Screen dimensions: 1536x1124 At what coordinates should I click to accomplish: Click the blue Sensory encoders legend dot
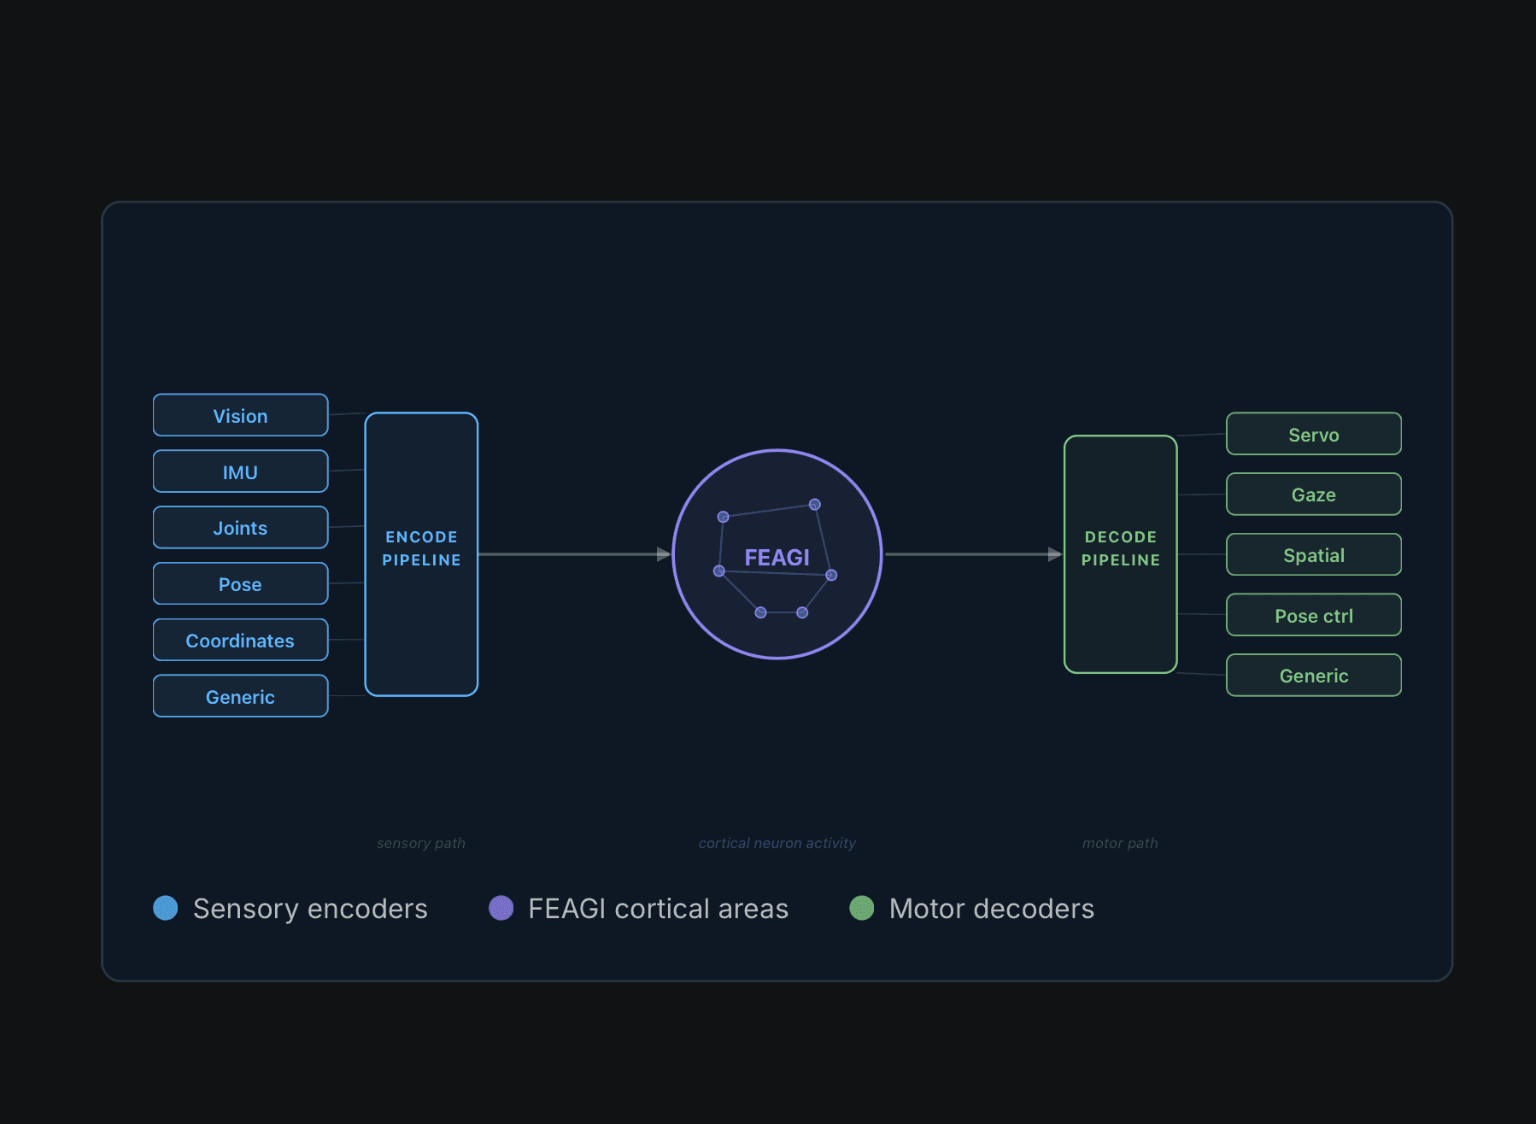point(166,908)
